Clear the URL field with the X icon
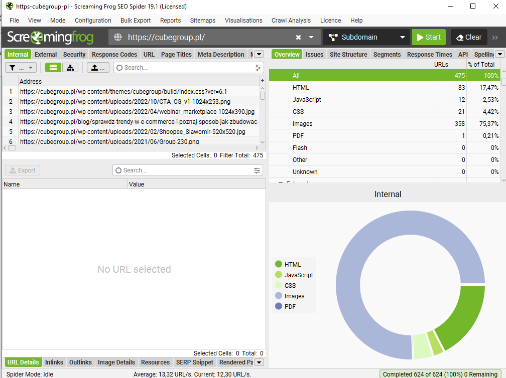 tap(299, 38)
